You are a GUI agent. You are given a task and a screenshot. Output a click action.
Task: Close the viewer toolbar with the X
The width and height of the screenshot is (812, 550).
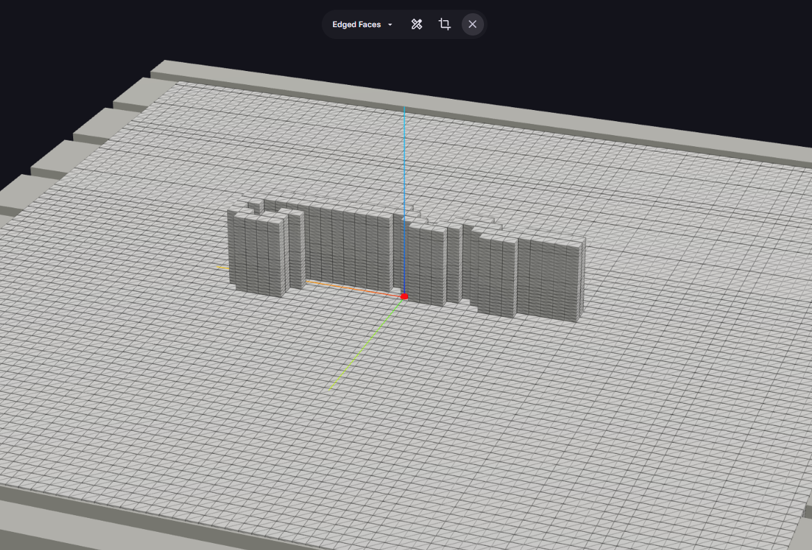(472, 24)
